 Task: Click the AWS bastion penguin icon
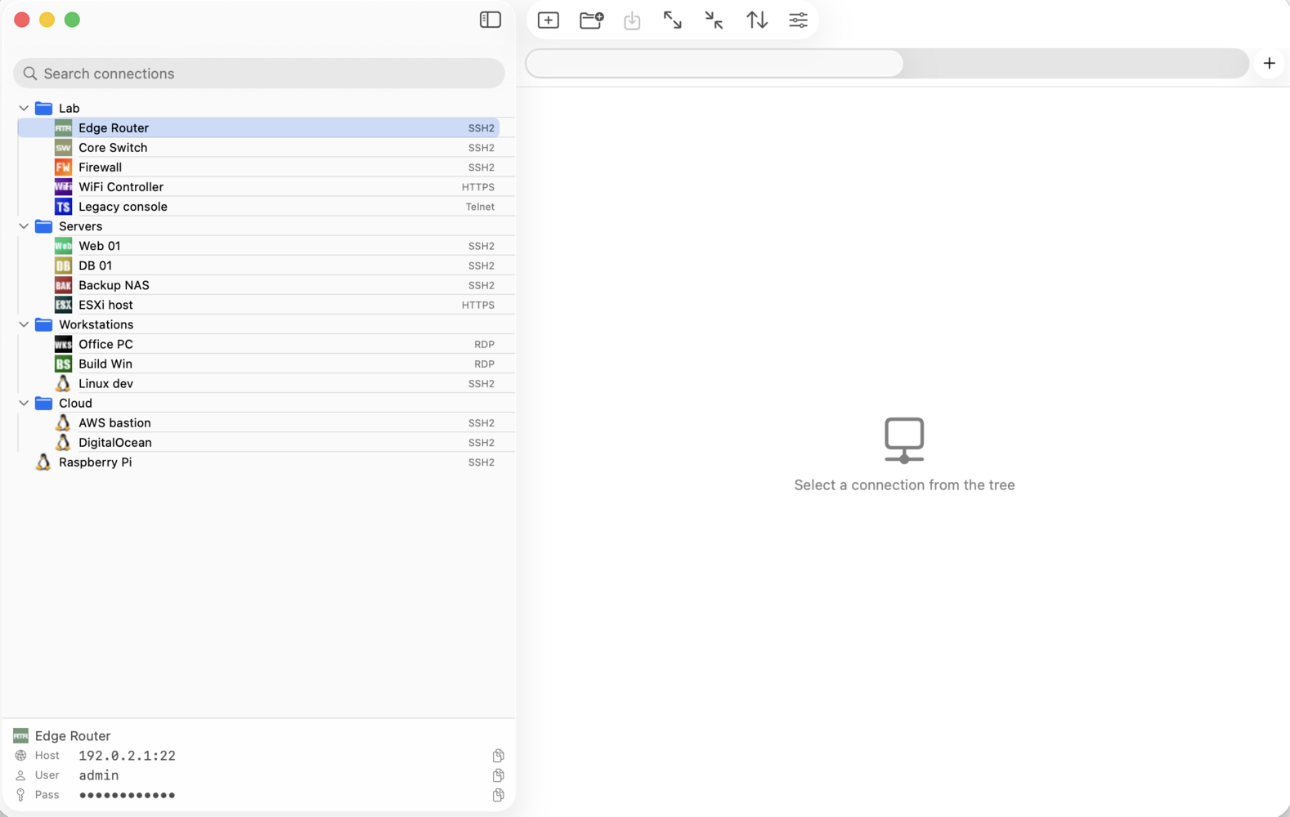(63, 422)
